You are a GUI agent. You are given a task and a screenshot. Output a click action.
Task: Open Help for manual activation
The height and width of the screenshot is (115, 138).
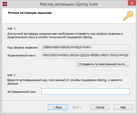click(x=123, y=107)
